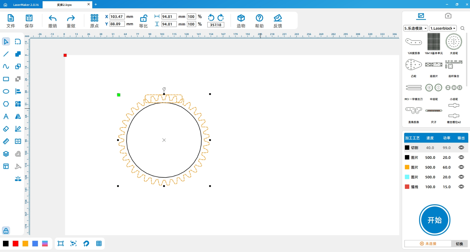
Task: Open the 5.乐造模块 category dropdown
Action: point(416,28)
